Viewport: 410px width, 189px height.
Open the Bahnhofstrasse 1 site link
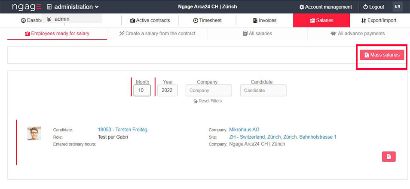(283, 137)
